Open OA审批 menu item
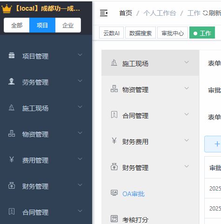Screen dimensions: 221x224 (x=134, y=194)
